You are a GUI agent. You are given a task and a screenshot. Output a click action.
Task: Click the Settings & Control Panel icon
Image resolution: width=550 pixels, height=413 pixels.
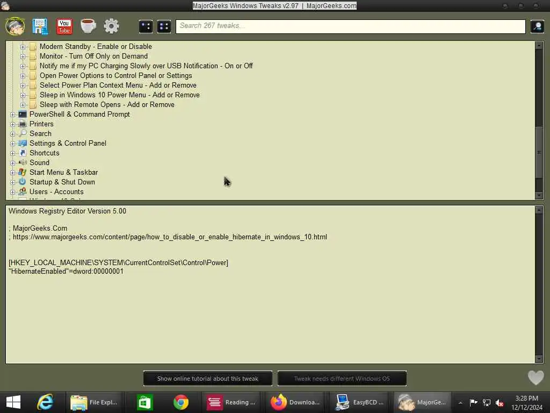pos(23,143)
